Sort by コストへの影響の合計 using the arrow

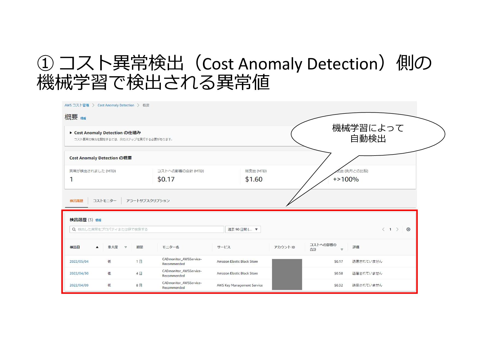342,250
